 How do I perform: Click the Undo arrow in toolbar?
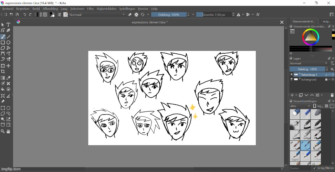click(x=24, y=14)
